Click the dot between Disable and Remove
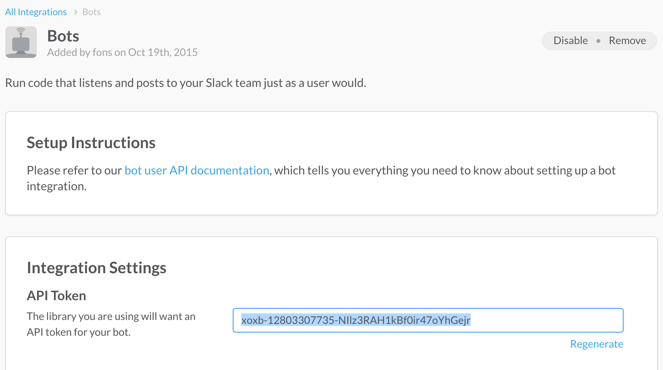Viewport: 663px width, 370px height. click(x=598, y=41)
